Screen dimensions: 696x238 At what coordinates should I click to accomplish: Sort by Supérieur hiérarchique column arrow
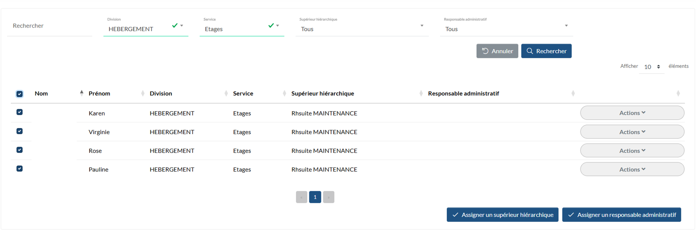421,93
